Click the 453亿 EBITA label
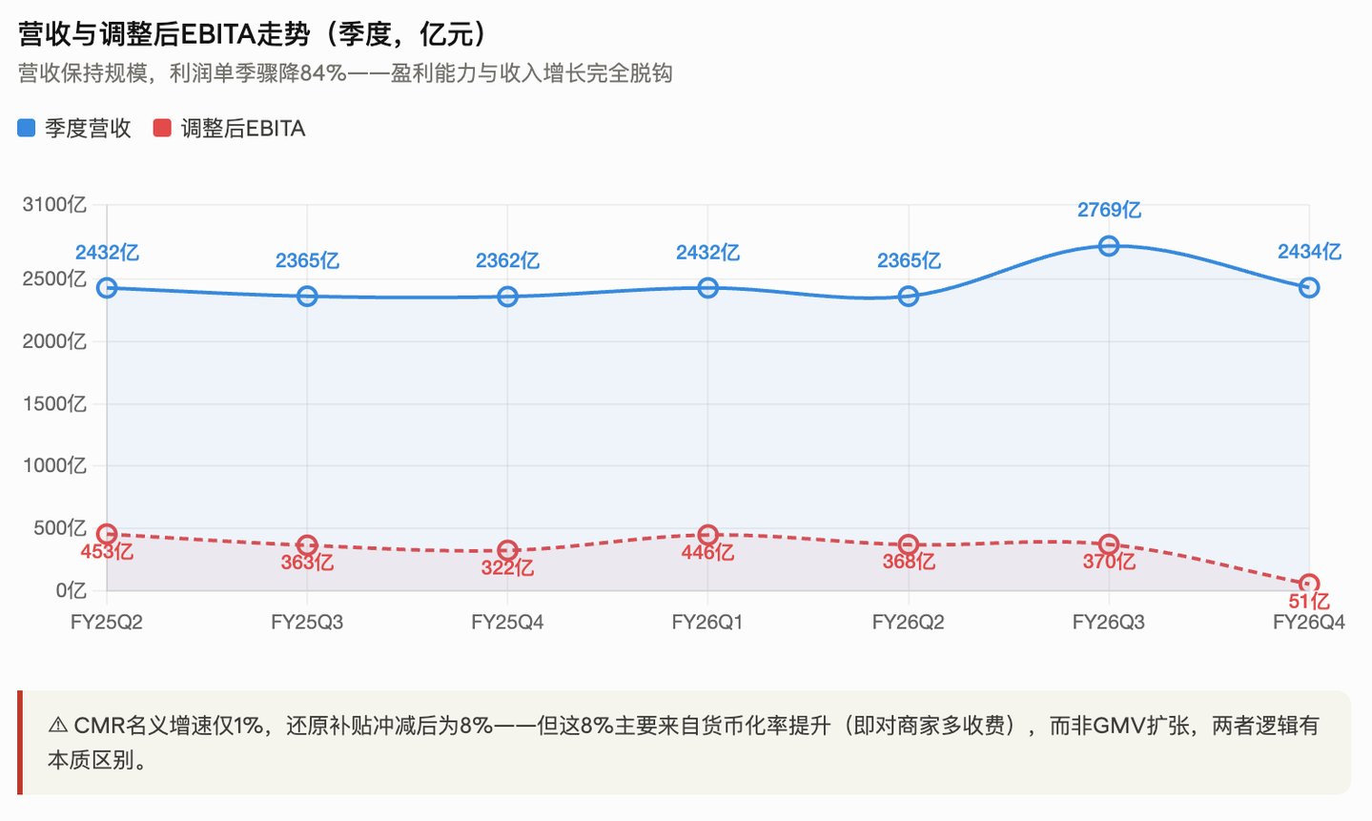 point(107,552)
